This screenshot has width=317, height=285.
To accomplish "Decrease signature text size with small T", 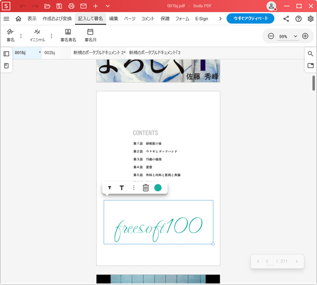I will click(109, 188).
